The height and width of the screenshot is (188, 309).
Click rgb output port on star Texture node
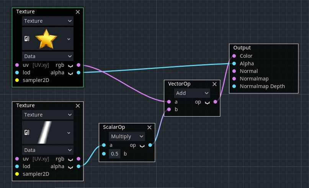point(78,65)
